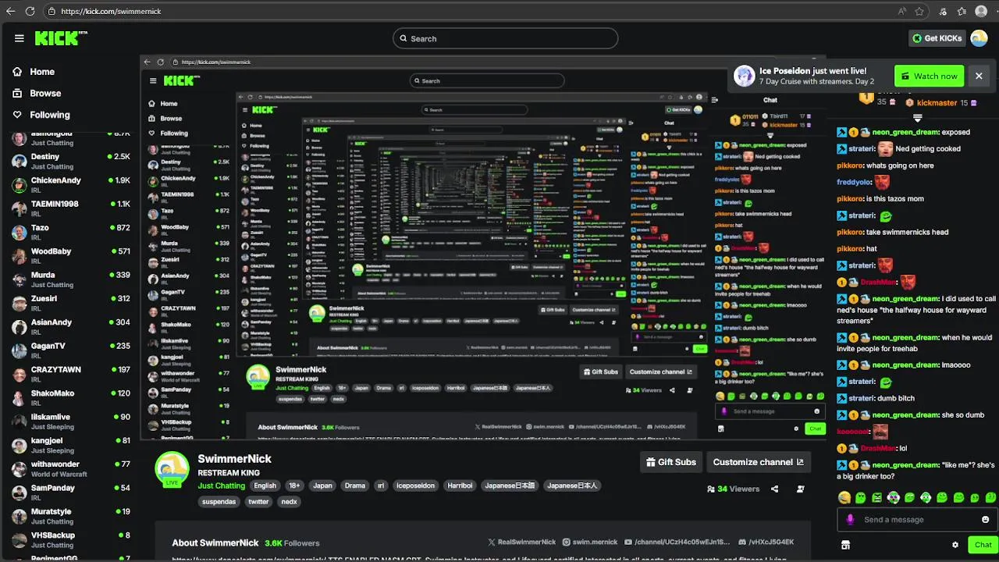Click freddyolo's username in the outer chat
The width and height of the screenshot is (999, 562).
click(x=854, y=182)
